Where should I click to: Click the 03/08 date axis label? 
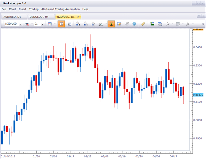click(105, 156)
